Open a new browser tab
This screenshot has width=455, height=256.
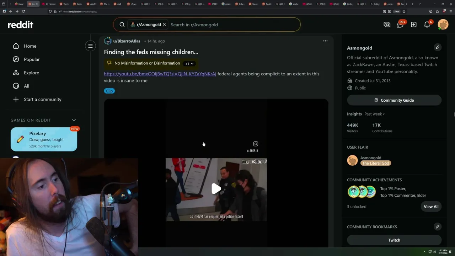click(x=412, y=4)
